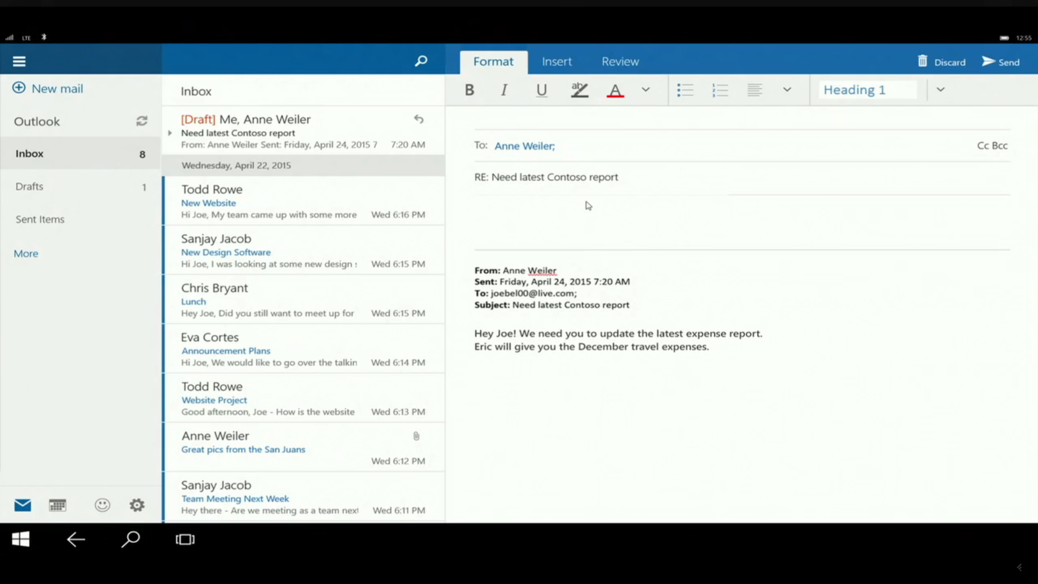Toggle bold formatting
Image resolution: width=1038 pixels, height=584 pixels.
click(469, 90)
